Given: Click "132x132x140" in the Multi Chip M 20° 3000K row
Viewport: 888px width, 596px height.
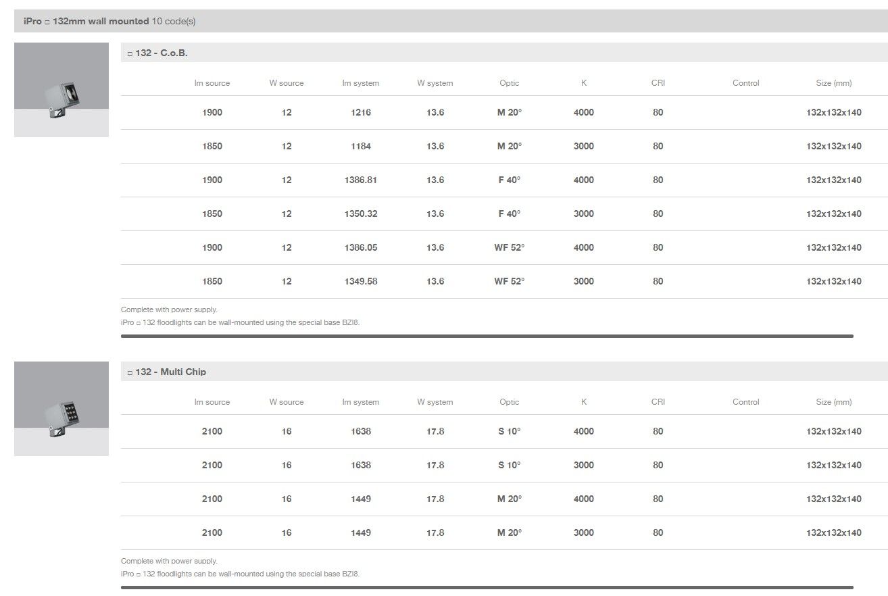Looking at the screenshot, I should point(834,532).
